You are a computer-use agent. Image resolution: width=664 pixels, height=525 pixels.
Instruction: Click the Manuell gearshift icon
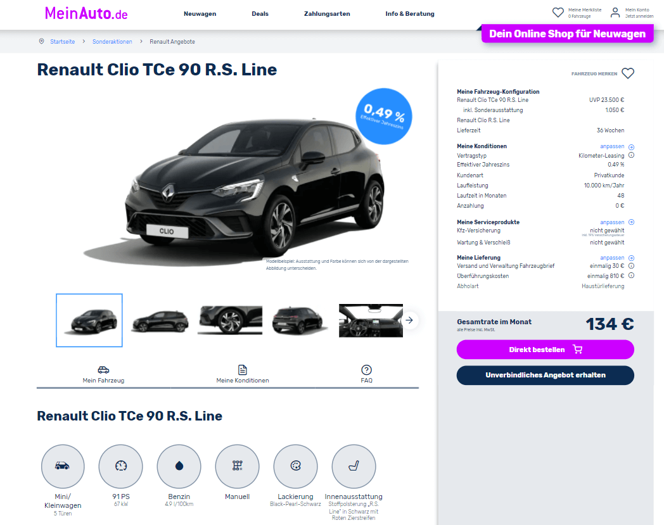point(237,466)
